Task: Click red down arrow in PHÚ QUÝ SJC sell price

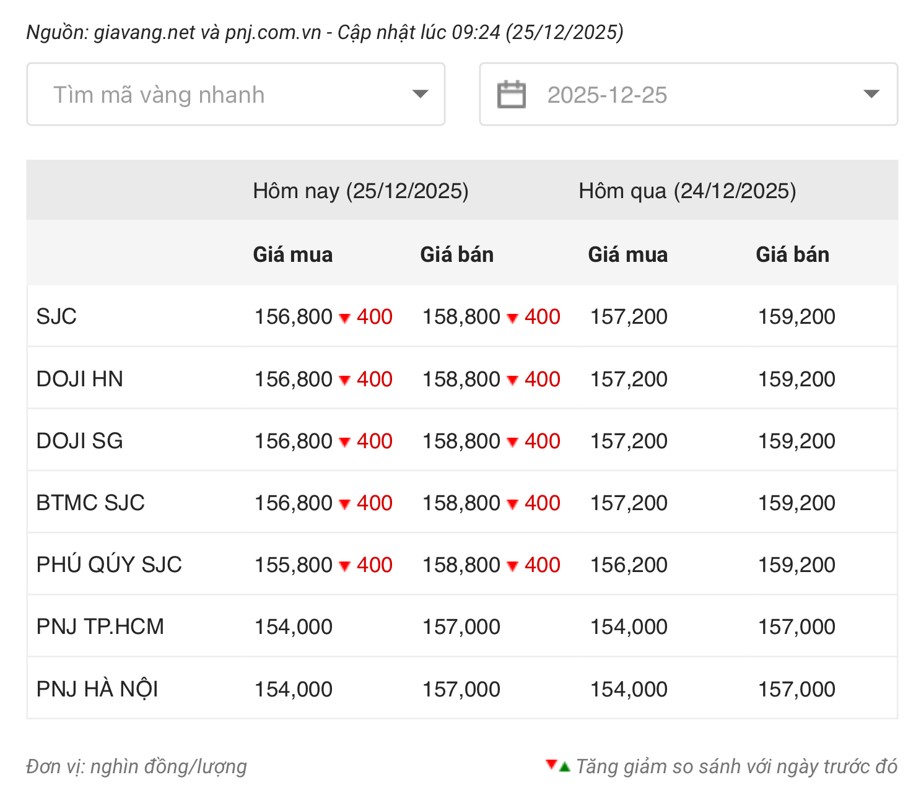Action: click(x=512, y=566)
